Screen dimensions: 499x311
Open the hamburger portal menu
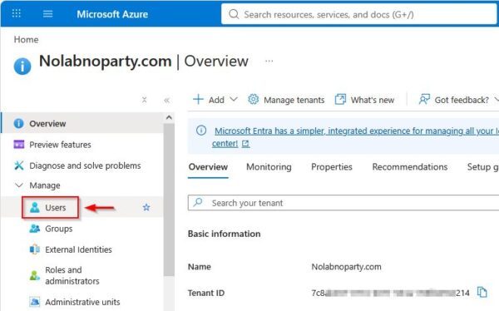pos(47,13)
